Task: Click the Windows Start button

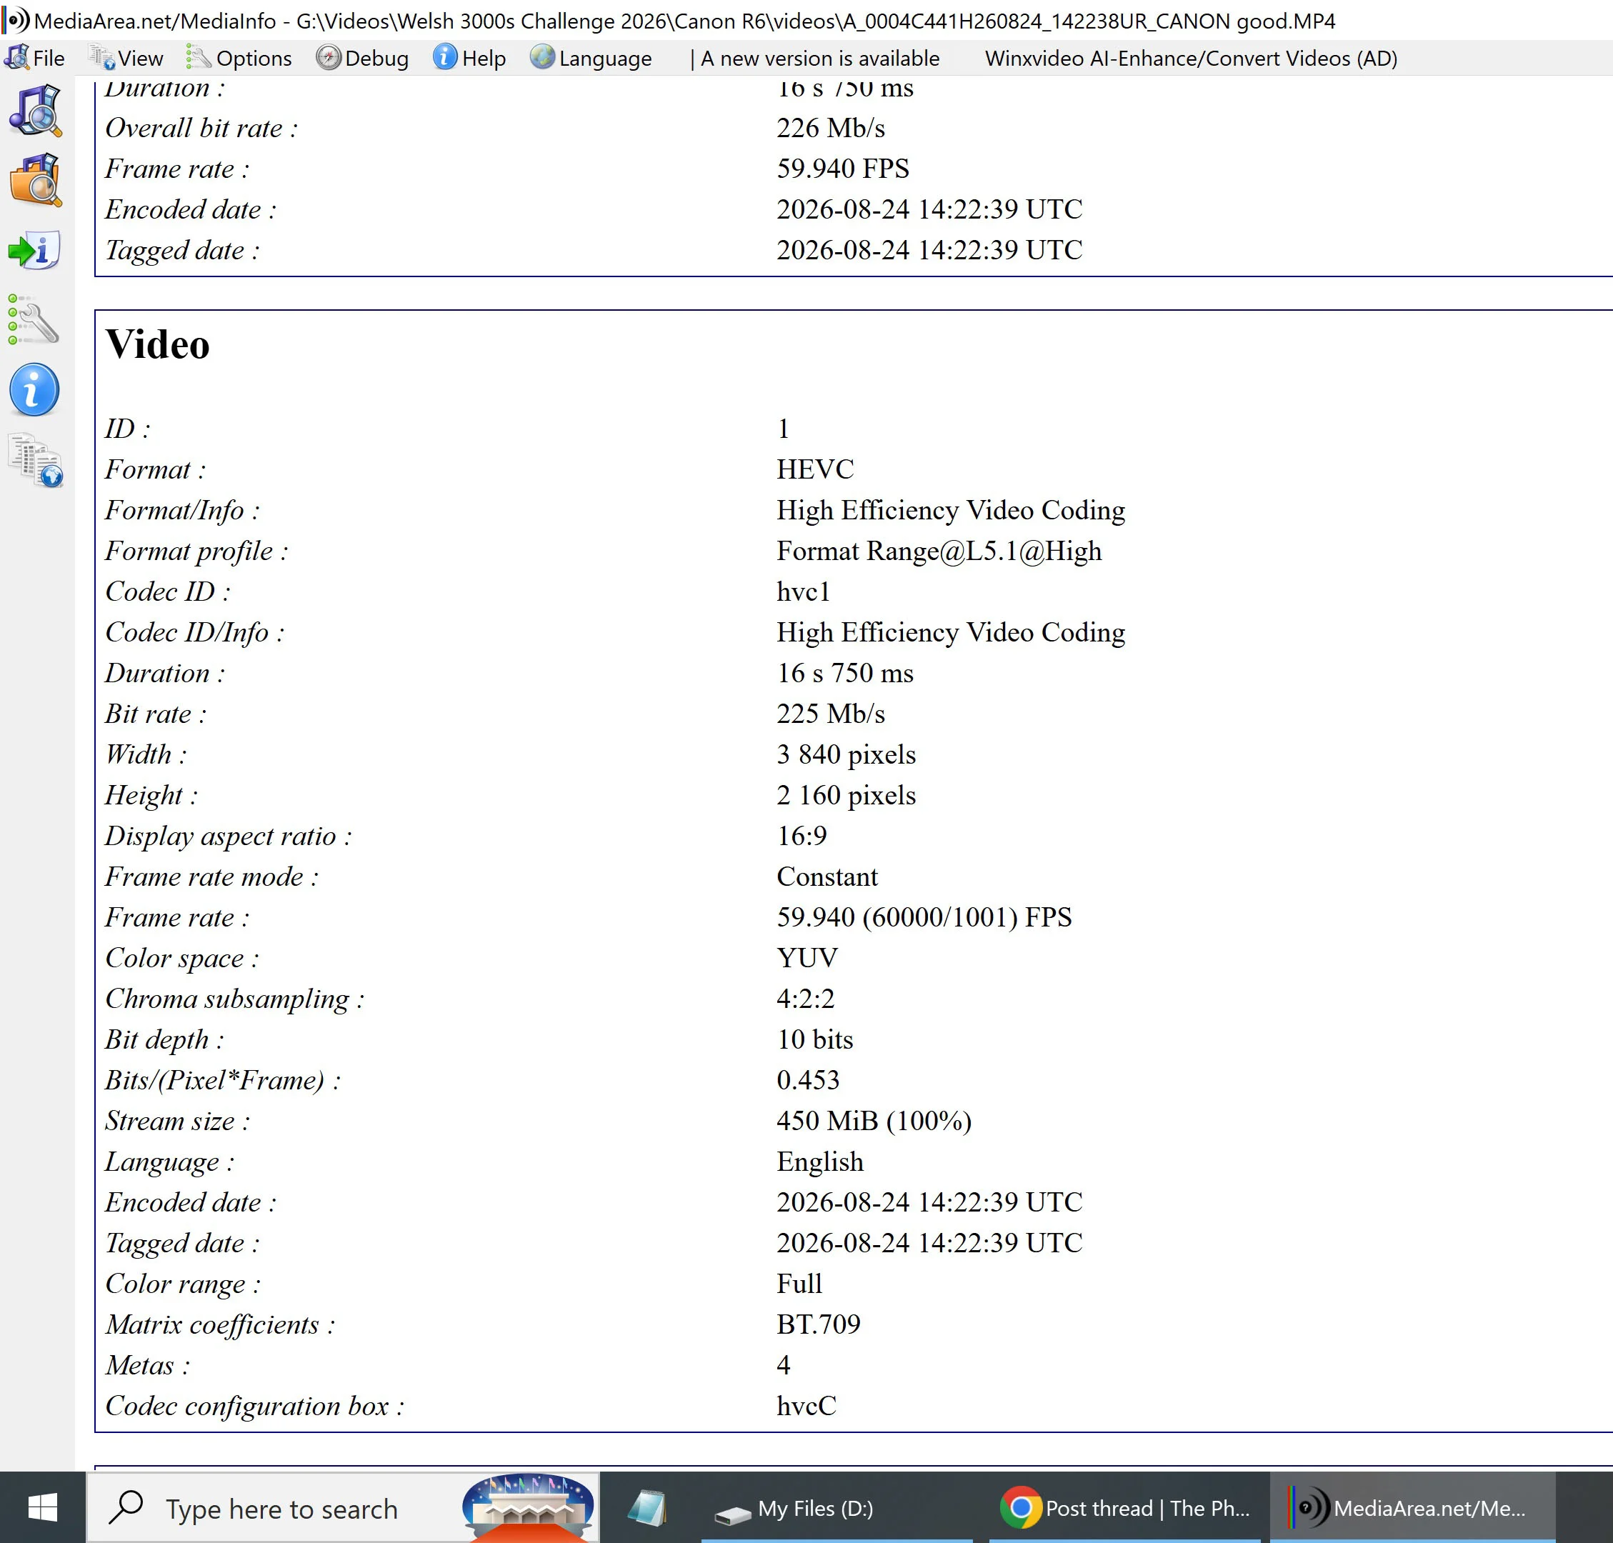Action: [43, 1509]
